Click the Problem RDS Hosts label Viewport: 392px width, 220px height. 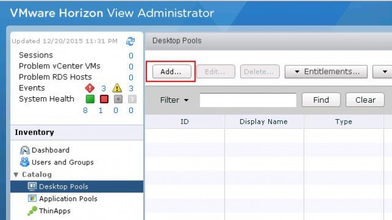55,77
